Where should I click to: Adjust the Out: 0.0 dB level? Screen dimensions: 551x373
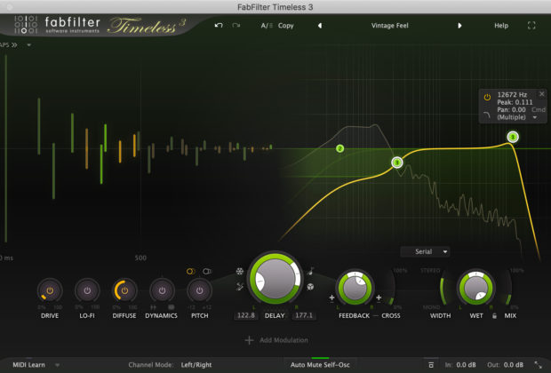coord(506,365)
